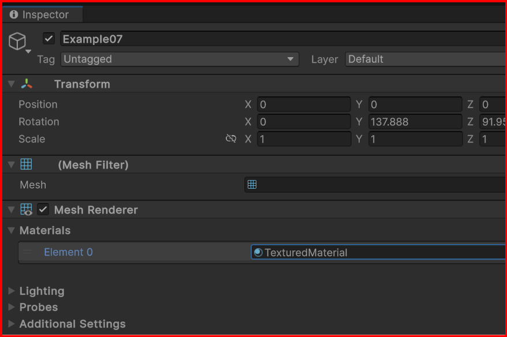Open the Tag dropdown showing Untagged

(x=180, y=59)
